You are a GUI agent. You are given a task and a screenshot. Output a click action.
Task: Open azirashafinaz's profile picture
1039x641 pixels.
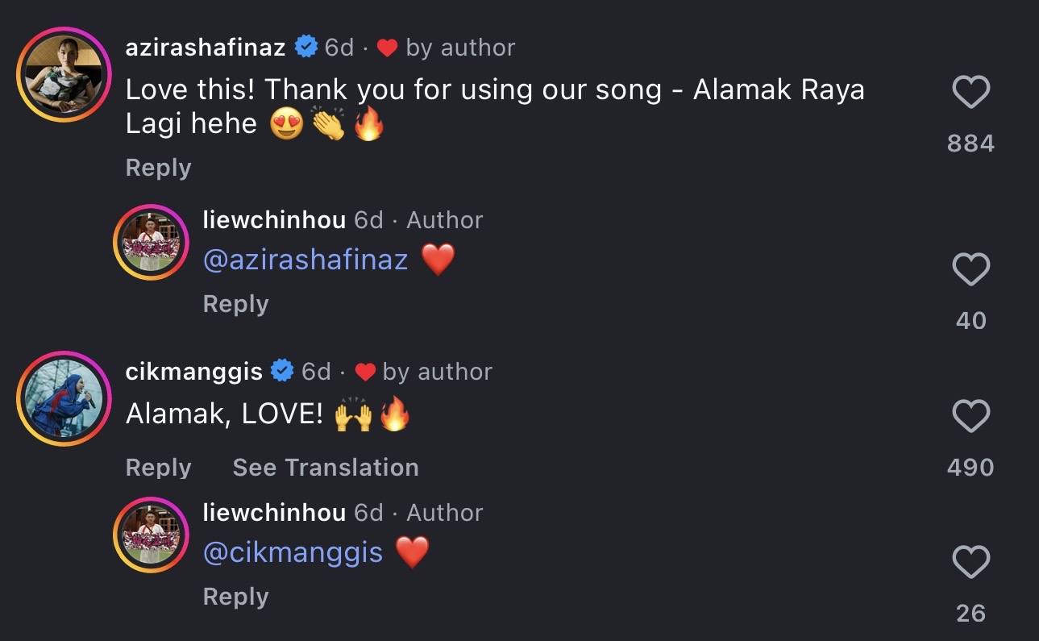(x=64, y=78)
